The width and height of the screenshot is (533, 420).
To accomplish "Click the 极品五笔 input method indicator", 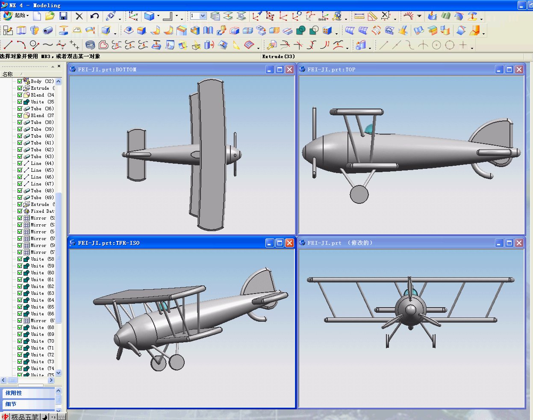I will coord(25,417).
